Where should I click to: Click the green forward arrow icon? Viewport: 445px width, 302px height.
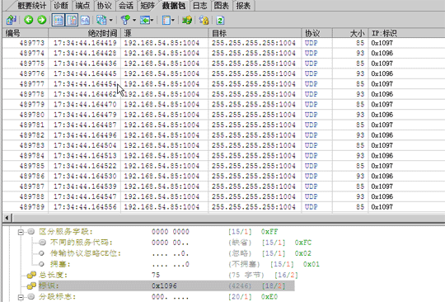[42, 20]
